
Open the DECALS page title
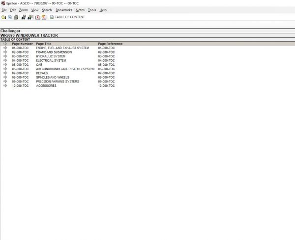(x=42, y=73)
